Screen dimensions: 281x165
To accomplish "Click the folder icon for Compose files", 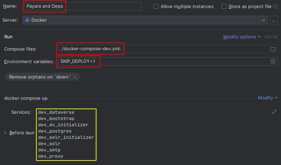I will coord(273,49).
